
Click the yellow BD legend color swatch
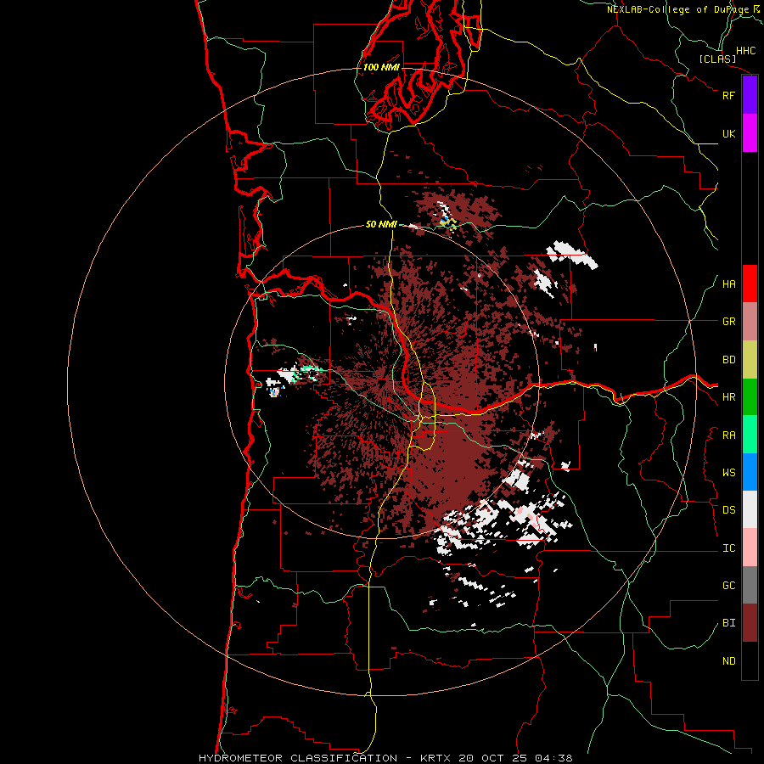[x=750, y=360]
